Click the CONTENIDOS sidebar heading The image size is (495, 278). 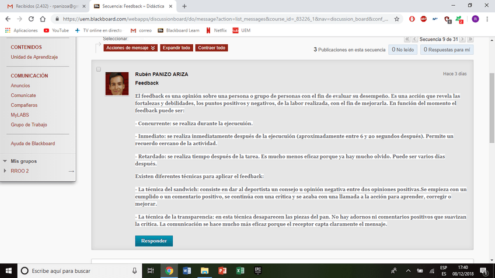coord(26,47)
